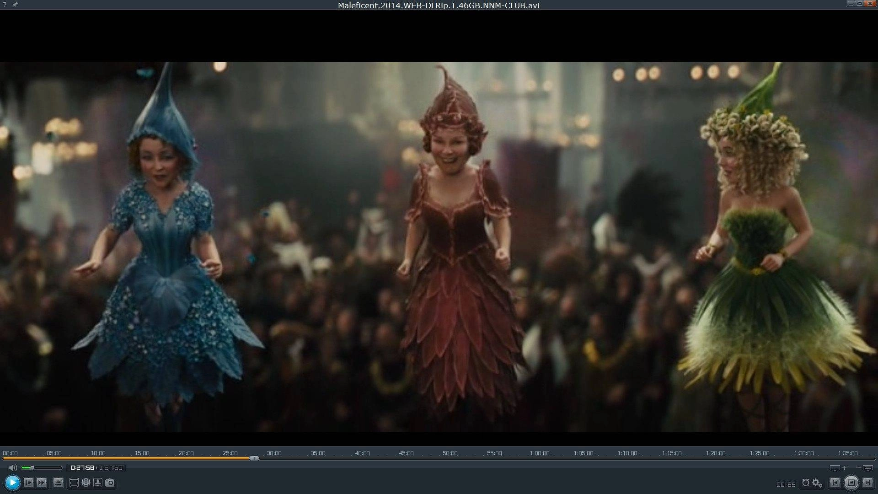Image resolution: width=878 pixels, height=494 pixels.
Task: Close the player window
Action: coord(870,3)
